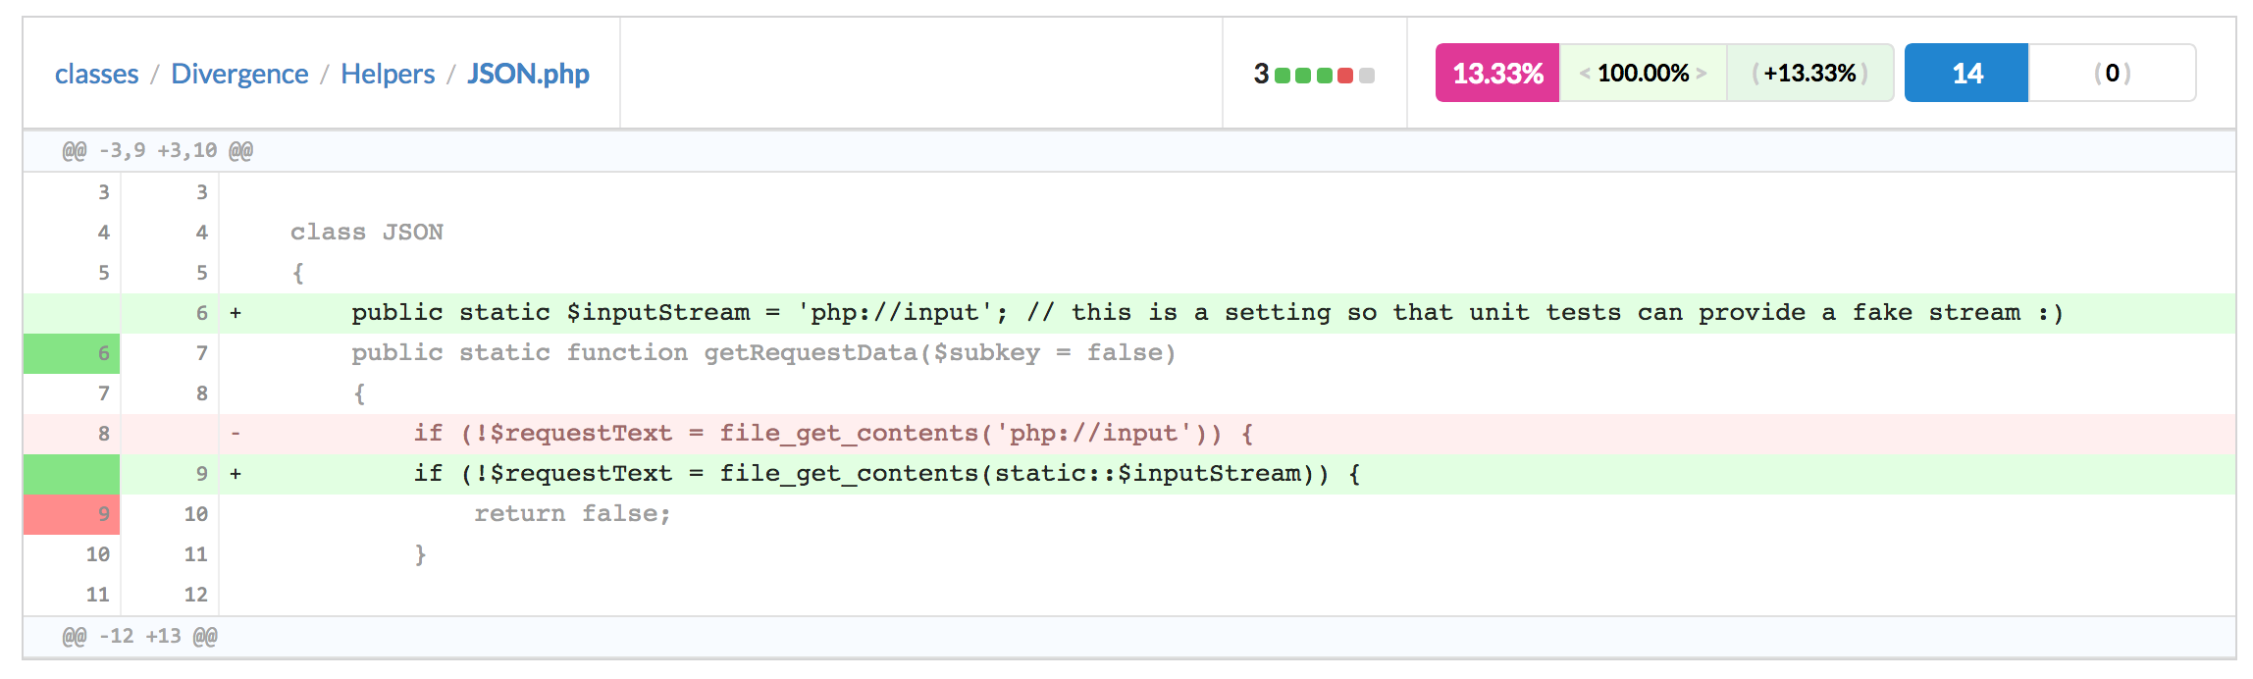Click the gray coverage square indicator
Viewport: 2253px width, 679px height.
coord(1367,76)
